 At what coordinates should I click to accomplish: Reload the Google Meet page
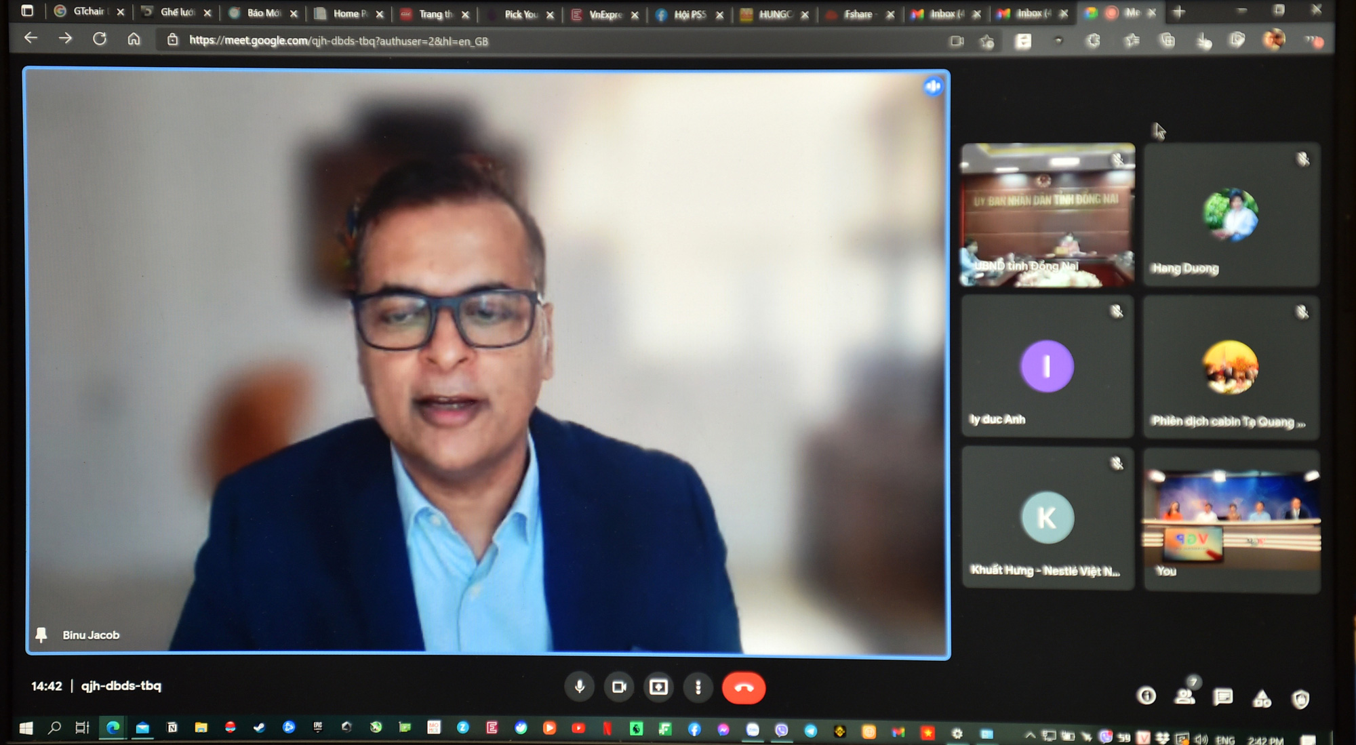click(100, 39)
